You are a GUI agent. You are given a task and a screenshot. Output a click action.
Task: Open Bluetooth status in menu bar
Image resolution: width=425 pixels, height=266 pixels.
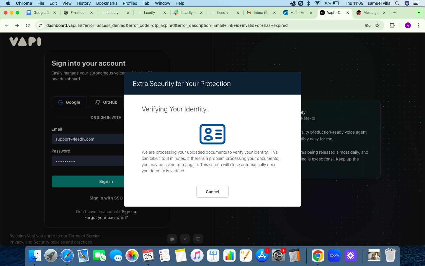[309, 3]
